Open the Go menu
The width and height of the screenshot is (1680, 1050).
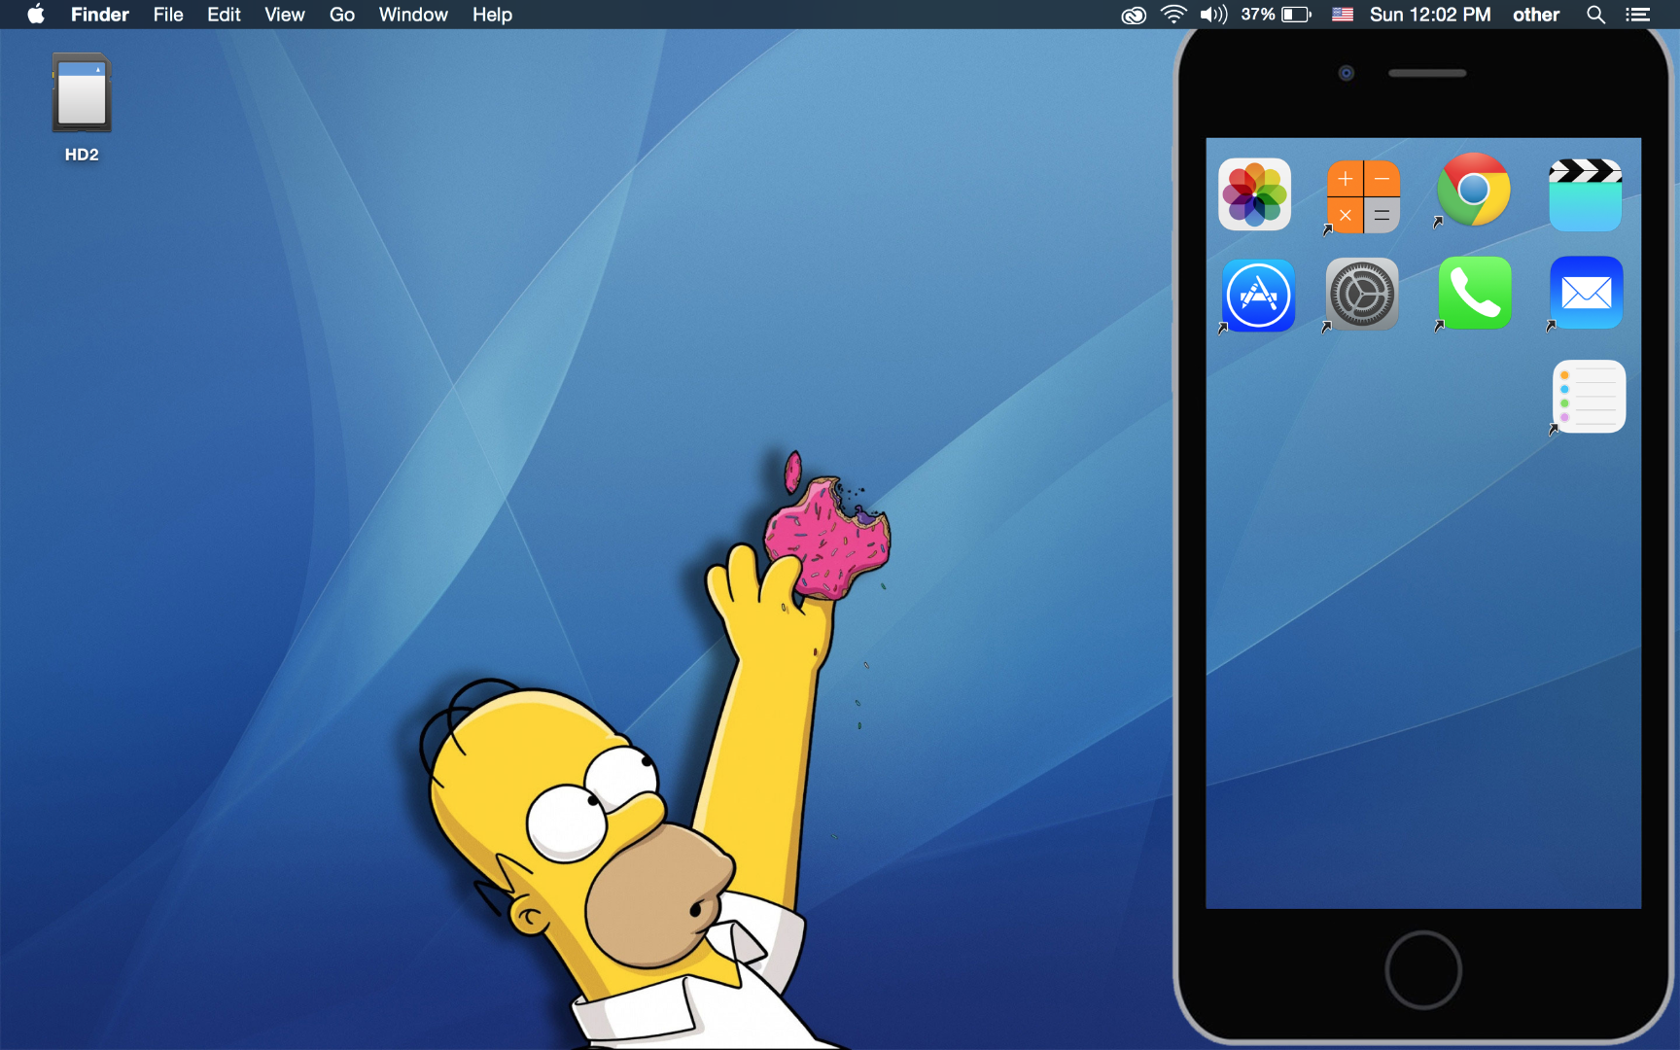pyautogui.click(x=342, y=15)
